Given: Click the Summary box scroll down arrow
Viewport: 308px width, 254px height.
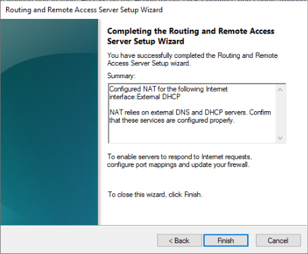Looking at the screenshot, I should click(x=280, y=138).
